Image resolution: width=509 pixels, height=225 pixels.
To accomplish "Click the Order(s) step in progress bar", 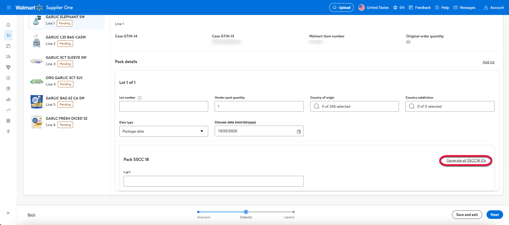I will (x=246, y=212).
